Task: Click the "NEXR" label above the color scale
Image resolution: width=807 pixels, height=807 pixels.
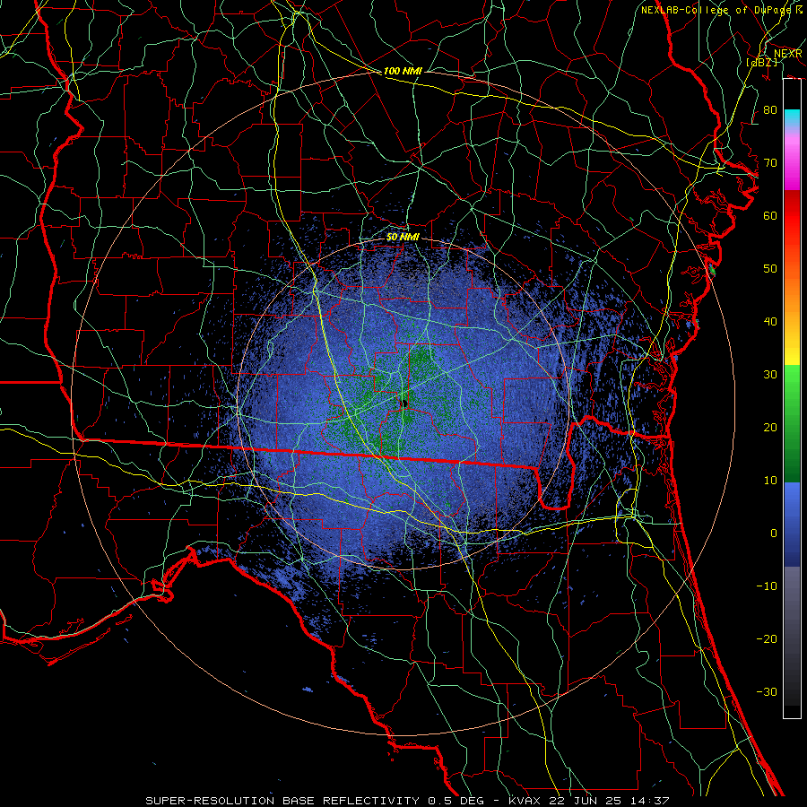Action: tap(788, 54)
